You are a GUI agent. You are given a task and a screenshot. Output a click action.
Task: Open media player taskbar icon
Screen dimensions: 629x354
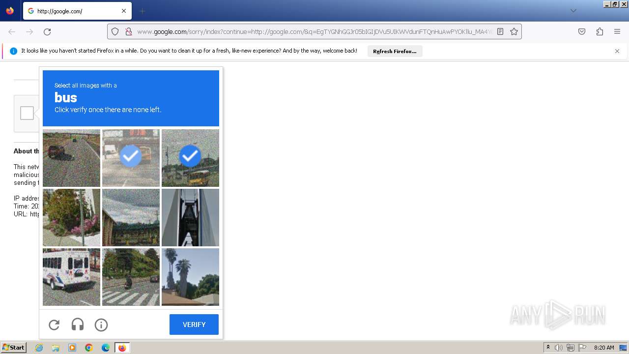point(72,348)
